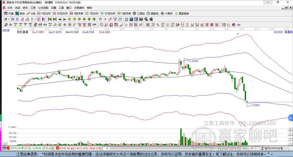
Task: Select the hand pan tool
Action: point(100,19)
